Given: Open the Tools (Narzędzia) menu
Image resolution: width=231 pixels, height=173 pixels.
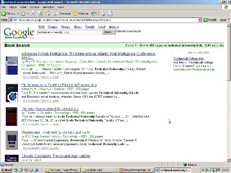Looking at the screenshot, I should pyautogui.click(x=48, y=7).
